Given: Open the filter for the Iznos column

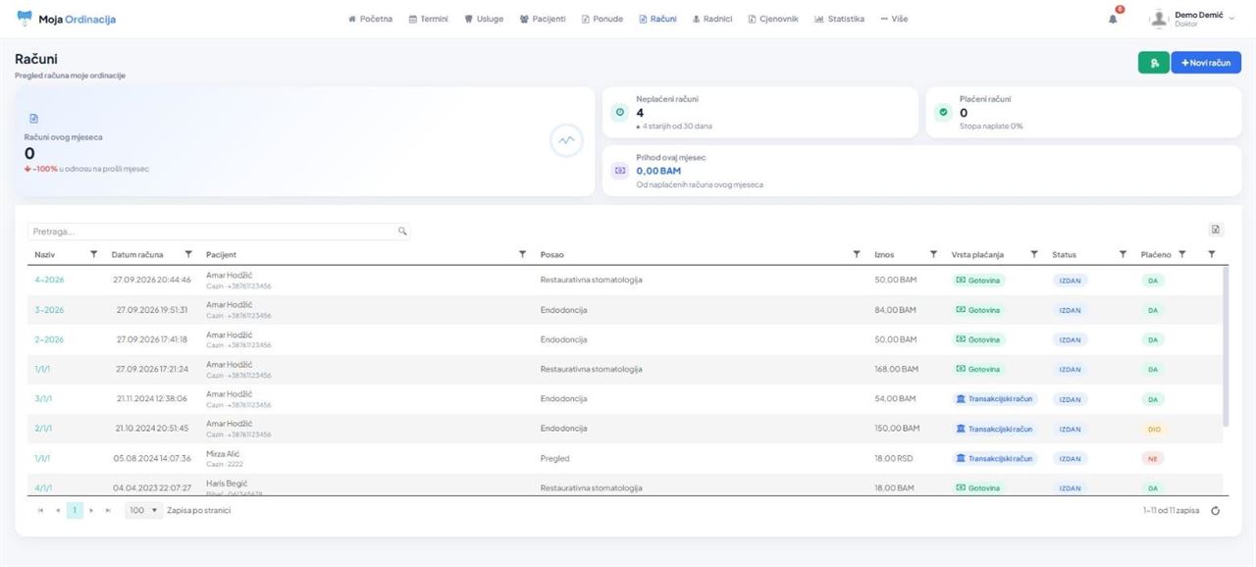Looking at the screenshot, I should pos(933,254).
